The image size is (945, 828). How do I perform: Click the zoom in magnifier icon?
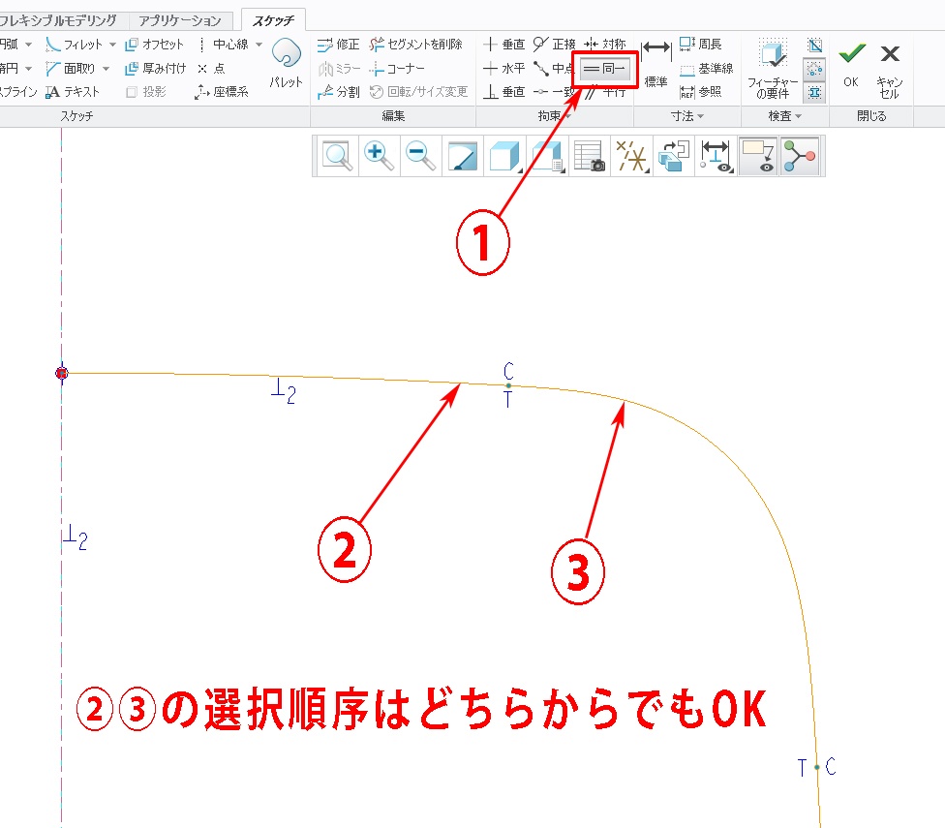(378, 156)
